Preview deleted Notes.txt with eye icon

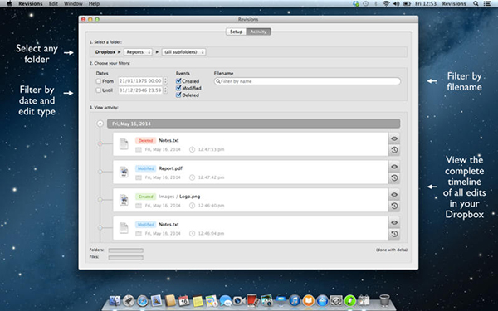click(x=394, y=138)
